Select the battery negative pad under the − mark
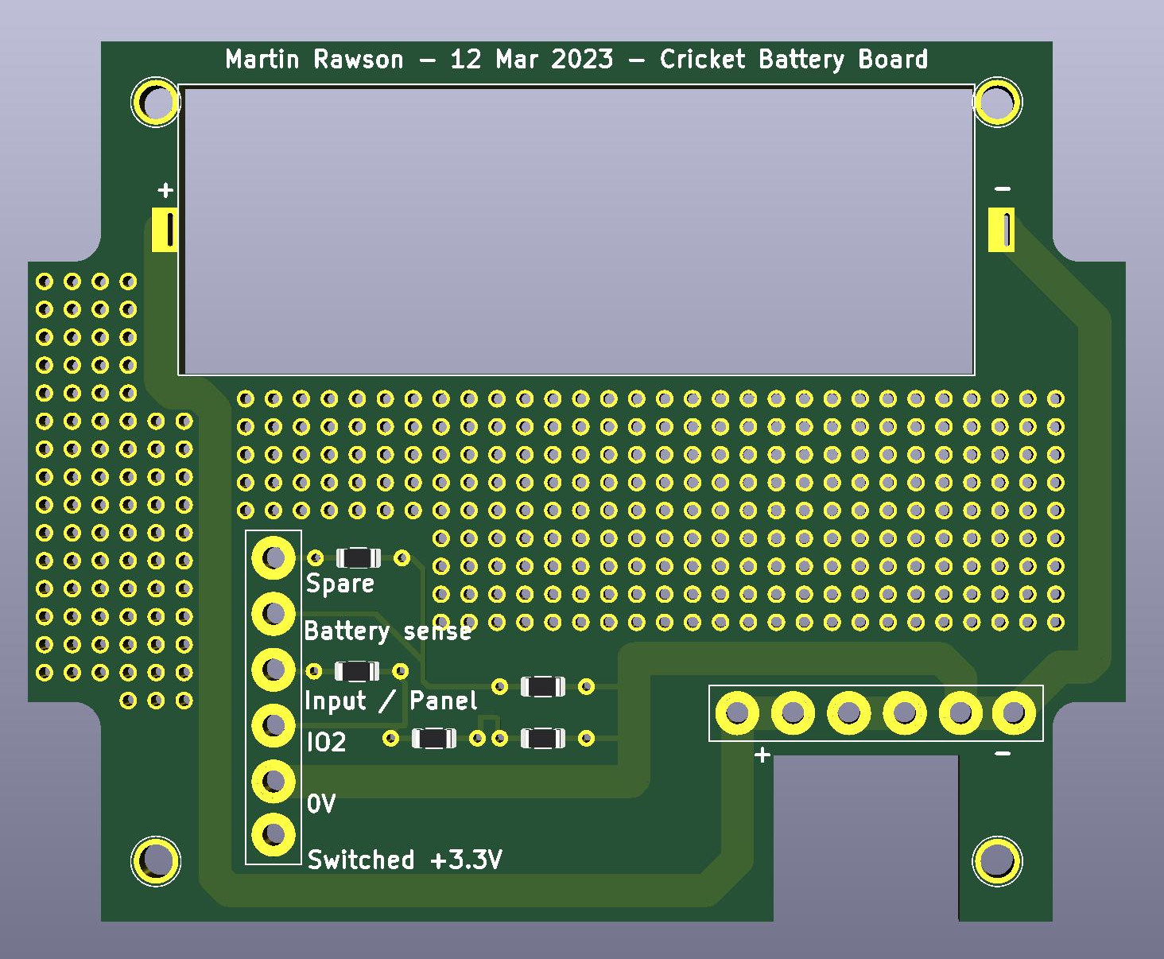Screen dimensions: 1164x959 point(1002,230)
